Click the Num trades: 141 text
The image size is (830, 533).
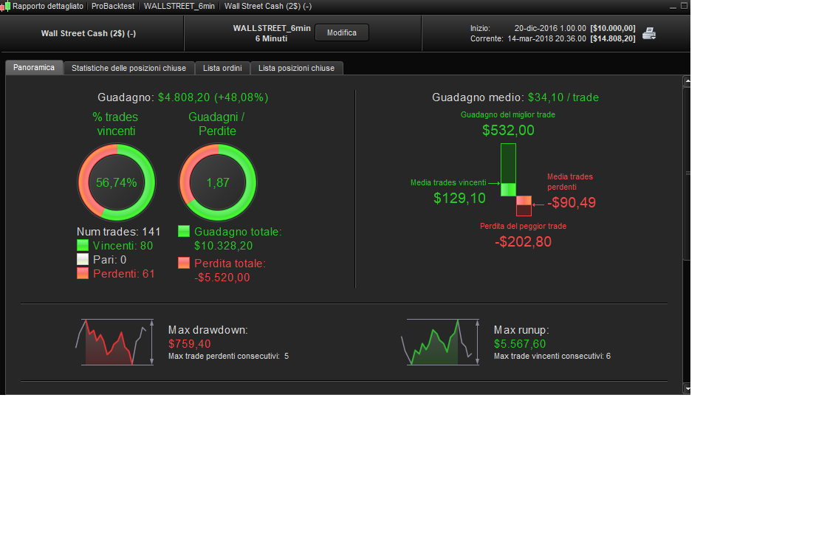click(x=119, y=232)
